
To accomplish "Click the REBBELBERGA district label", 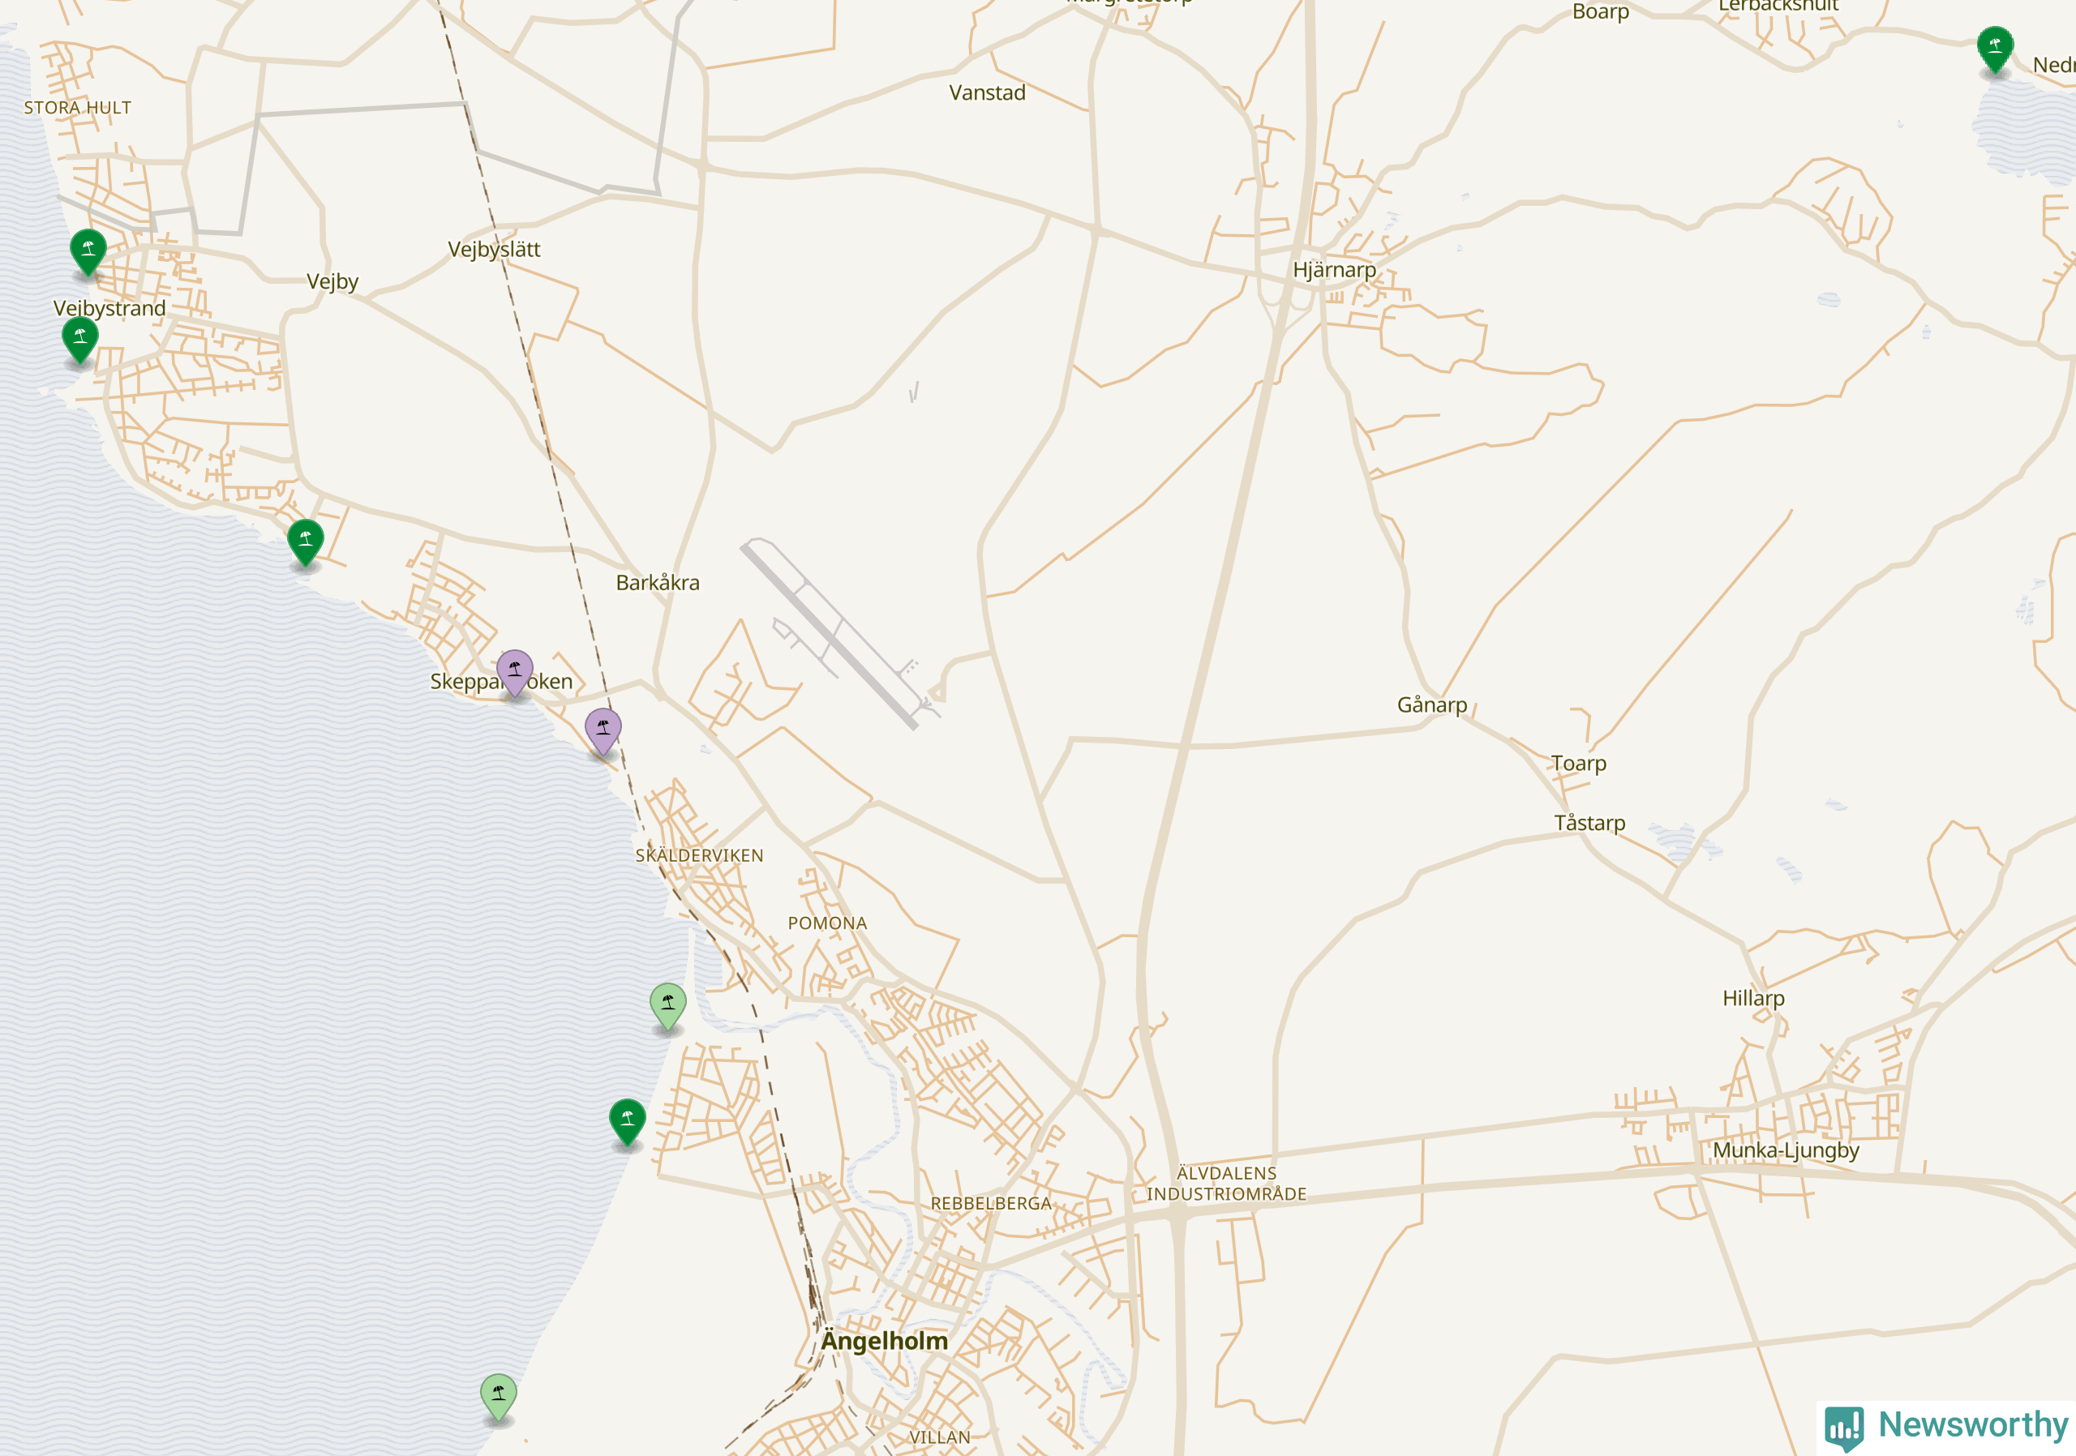I will 991,1204.
